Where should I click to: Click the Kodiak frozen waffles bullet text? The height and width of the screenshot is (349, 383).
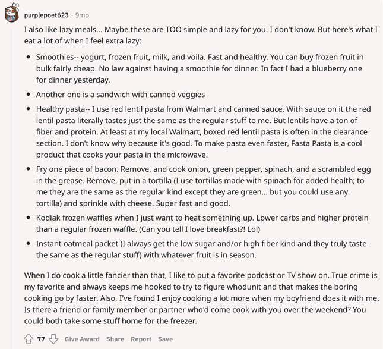[x=202, y=224]
